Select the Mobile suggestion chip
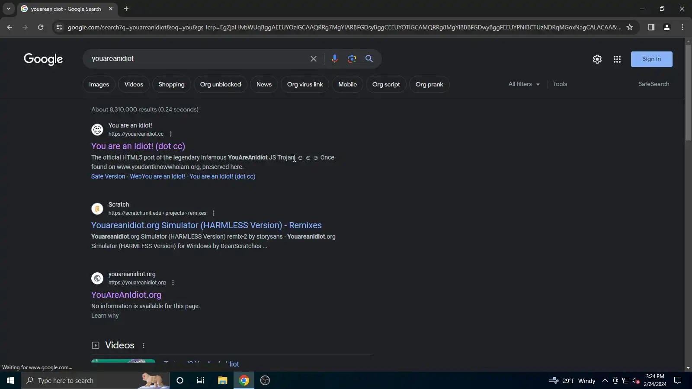 (348, 85)
